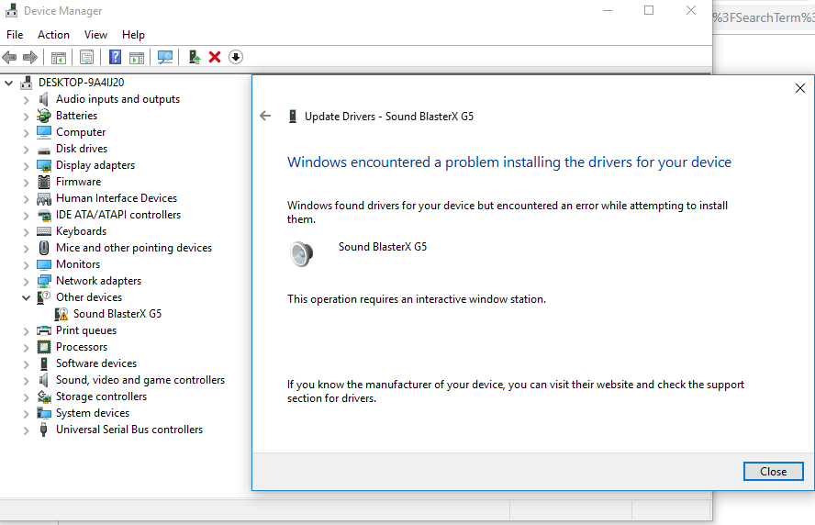Click the Back arrow toolbar icon
Viewport: 815px width, 525px height.
coord(9,57)
